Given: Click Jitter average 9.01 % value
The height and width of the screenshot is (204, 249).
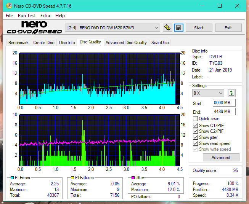Looking at the screenshot, I should pos(174,184).
